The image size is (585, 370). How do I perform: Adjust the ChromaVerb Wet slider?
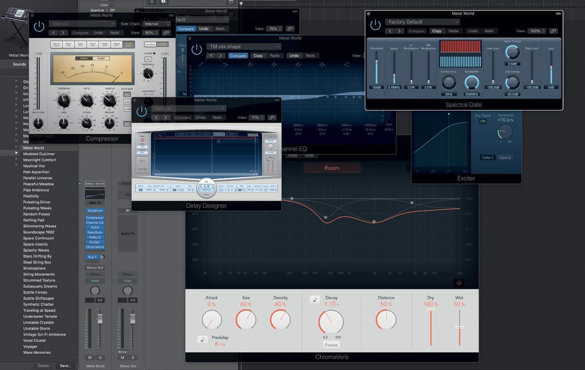[x=459, y=328]
